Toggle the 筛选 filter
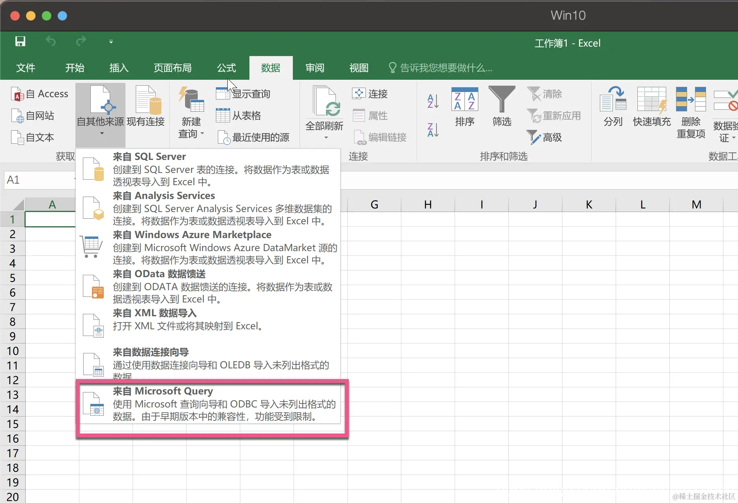Image resolution: width=738 pixels, height=503 pixels. (502, 107)
